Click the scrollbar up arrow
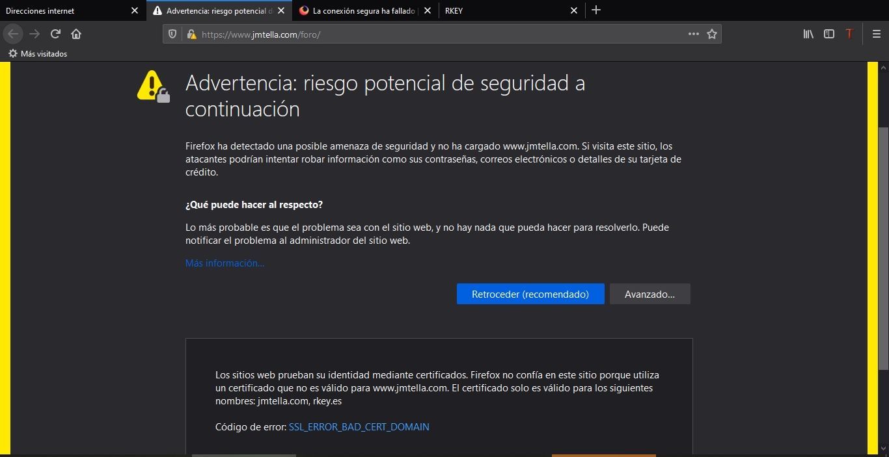This screenshot has width=889, height=457. coord(884,67)
